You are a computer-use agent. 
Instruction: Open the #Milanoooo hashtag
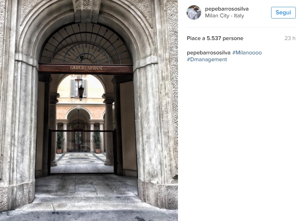(x=247, y=53)
